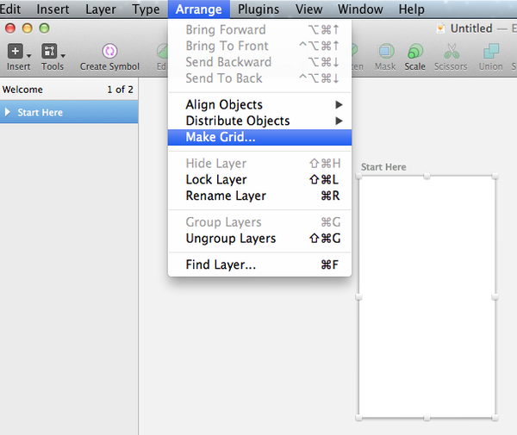
Task: Click the Arrange menu in menu bar
Action: click(x=199, y=9)
